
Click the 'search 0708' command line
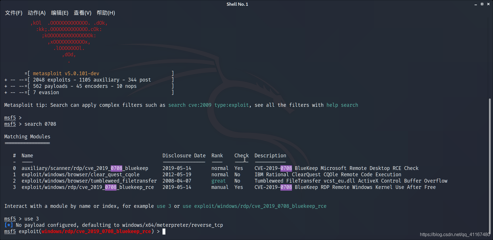[30, 124]
